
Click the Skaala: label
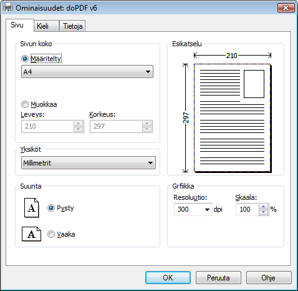[246, 197]
